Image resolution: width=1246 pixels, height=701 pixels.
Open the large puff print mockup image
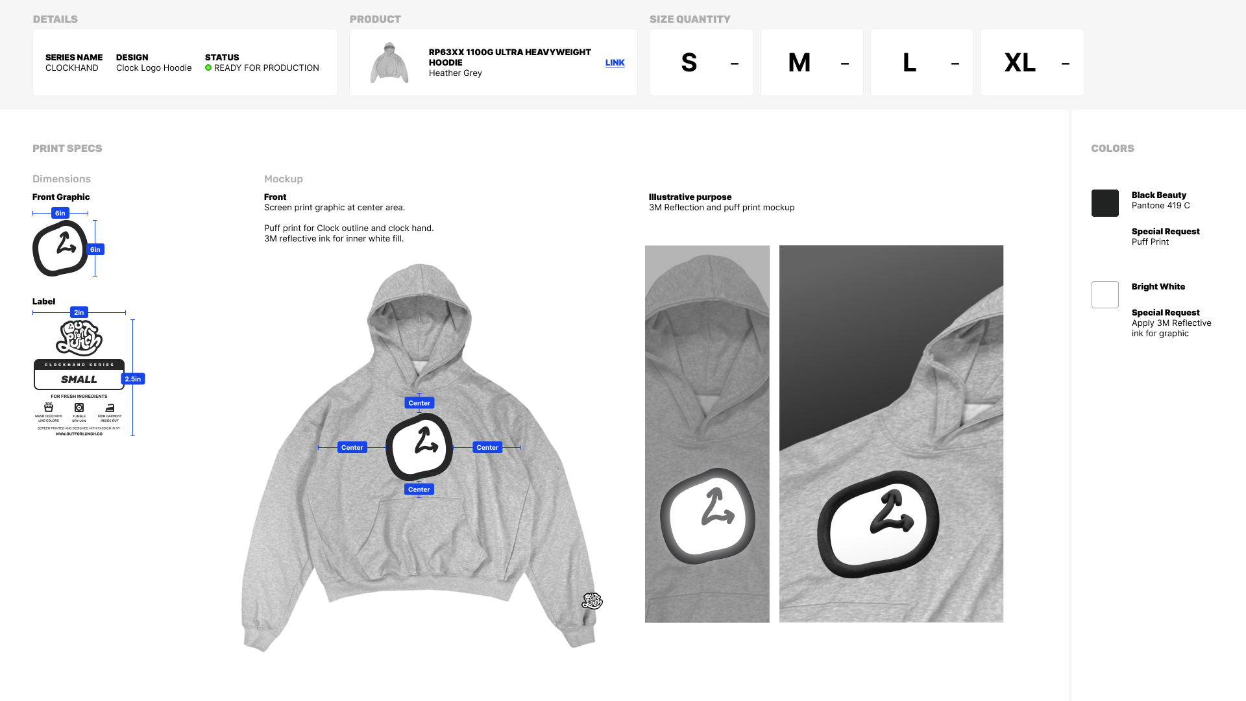pos(891,434)
